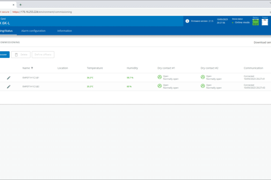Image resolution: width=271 pixels, height=180 pixels.
Task: Edit the EMPDT1H1C2 @2 sensor with pencil icon
Action: tap(9, 87)
